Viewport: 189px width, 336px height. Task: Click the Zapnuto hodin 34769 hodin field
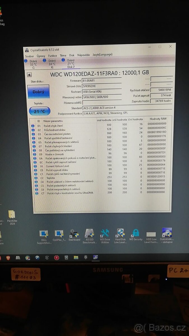[x=161, y=101]
